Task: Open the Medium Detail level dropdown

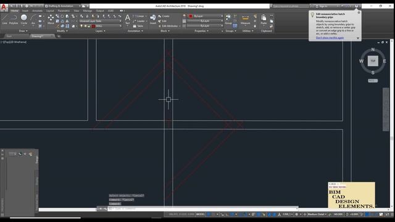Action: coord(317,215)
